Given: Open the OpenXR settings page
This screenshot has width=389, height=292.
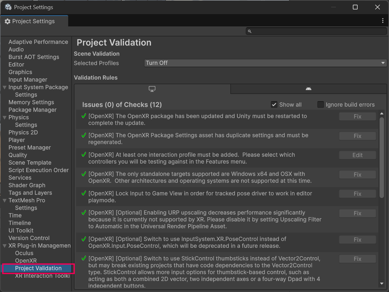Looking at the screenshot, I should click(x=26, y=261).
